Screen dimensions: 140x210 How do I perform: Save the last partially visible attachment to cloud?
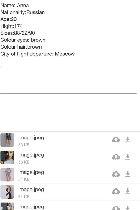[x=116, y=208]
